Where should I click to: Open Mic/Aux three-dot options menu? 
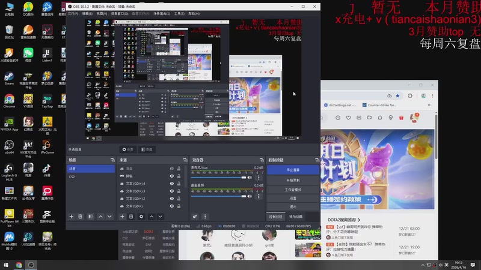click(x=259, y=178)
